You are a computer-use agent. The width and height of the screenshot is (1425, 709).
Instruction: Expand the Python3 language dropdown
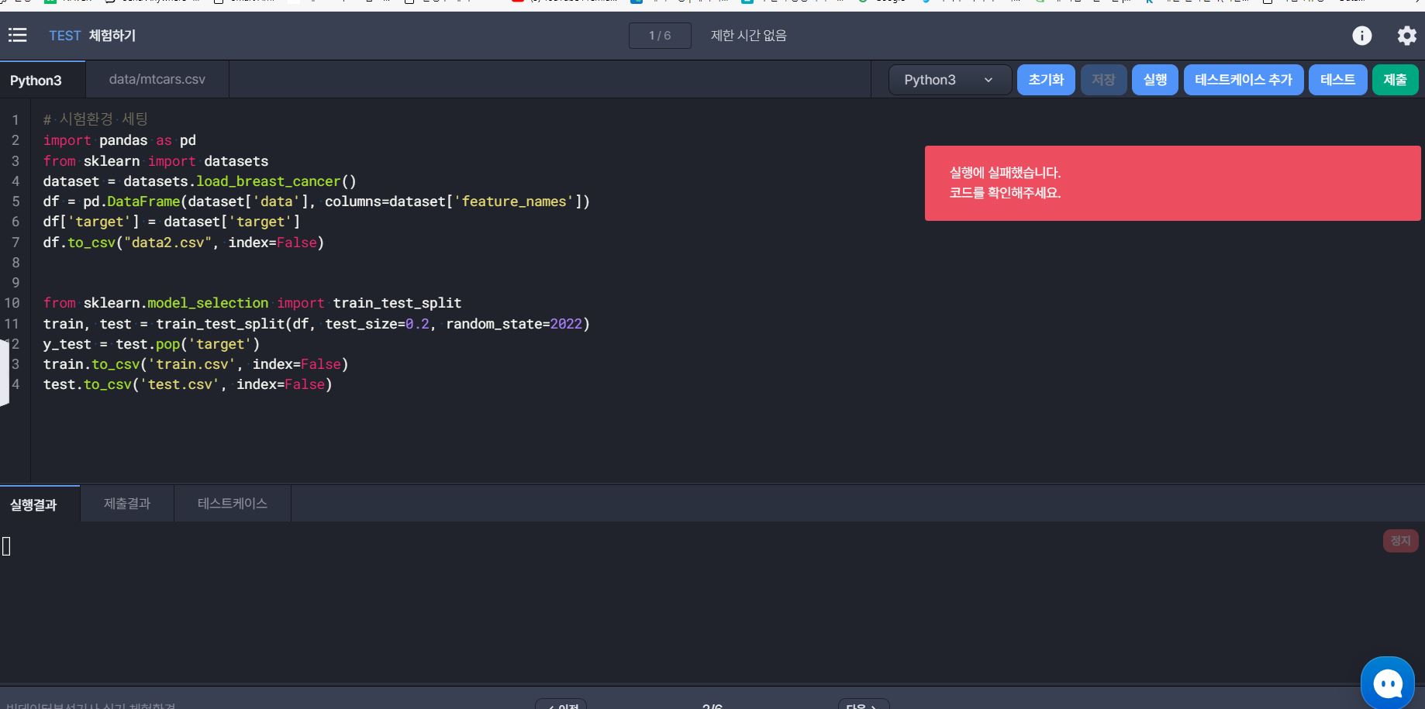[x=949, y=80]
